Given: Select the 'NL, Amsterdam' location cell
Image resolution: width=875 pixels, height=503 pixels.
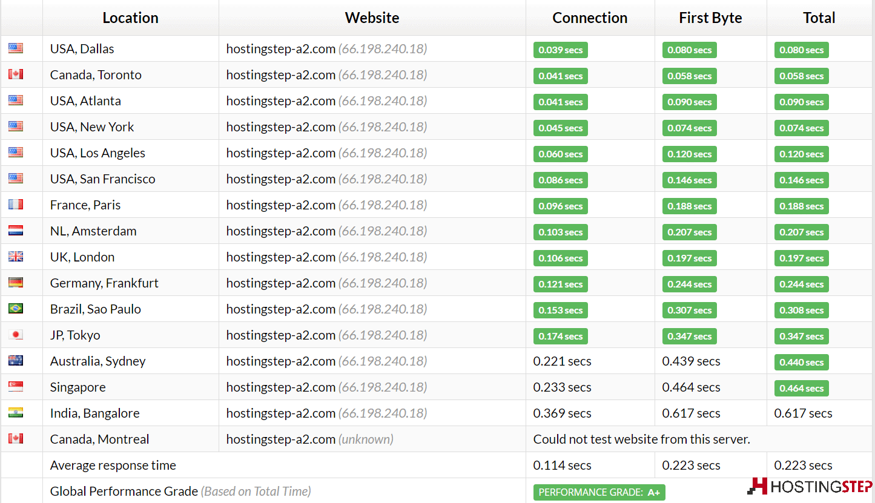Looking at the screenshot, I should point(131,231).
